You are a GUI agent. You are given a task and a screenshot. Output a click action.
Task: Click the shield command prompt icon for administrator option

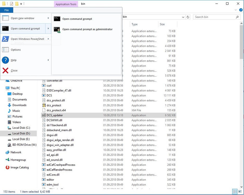point(57,29)
